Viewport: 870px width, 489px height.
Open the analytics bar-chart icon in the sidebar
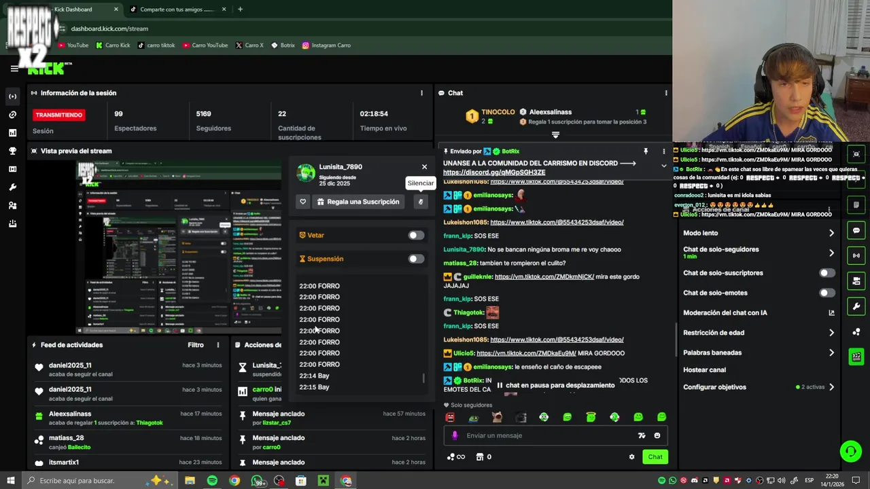click(12, 133)
